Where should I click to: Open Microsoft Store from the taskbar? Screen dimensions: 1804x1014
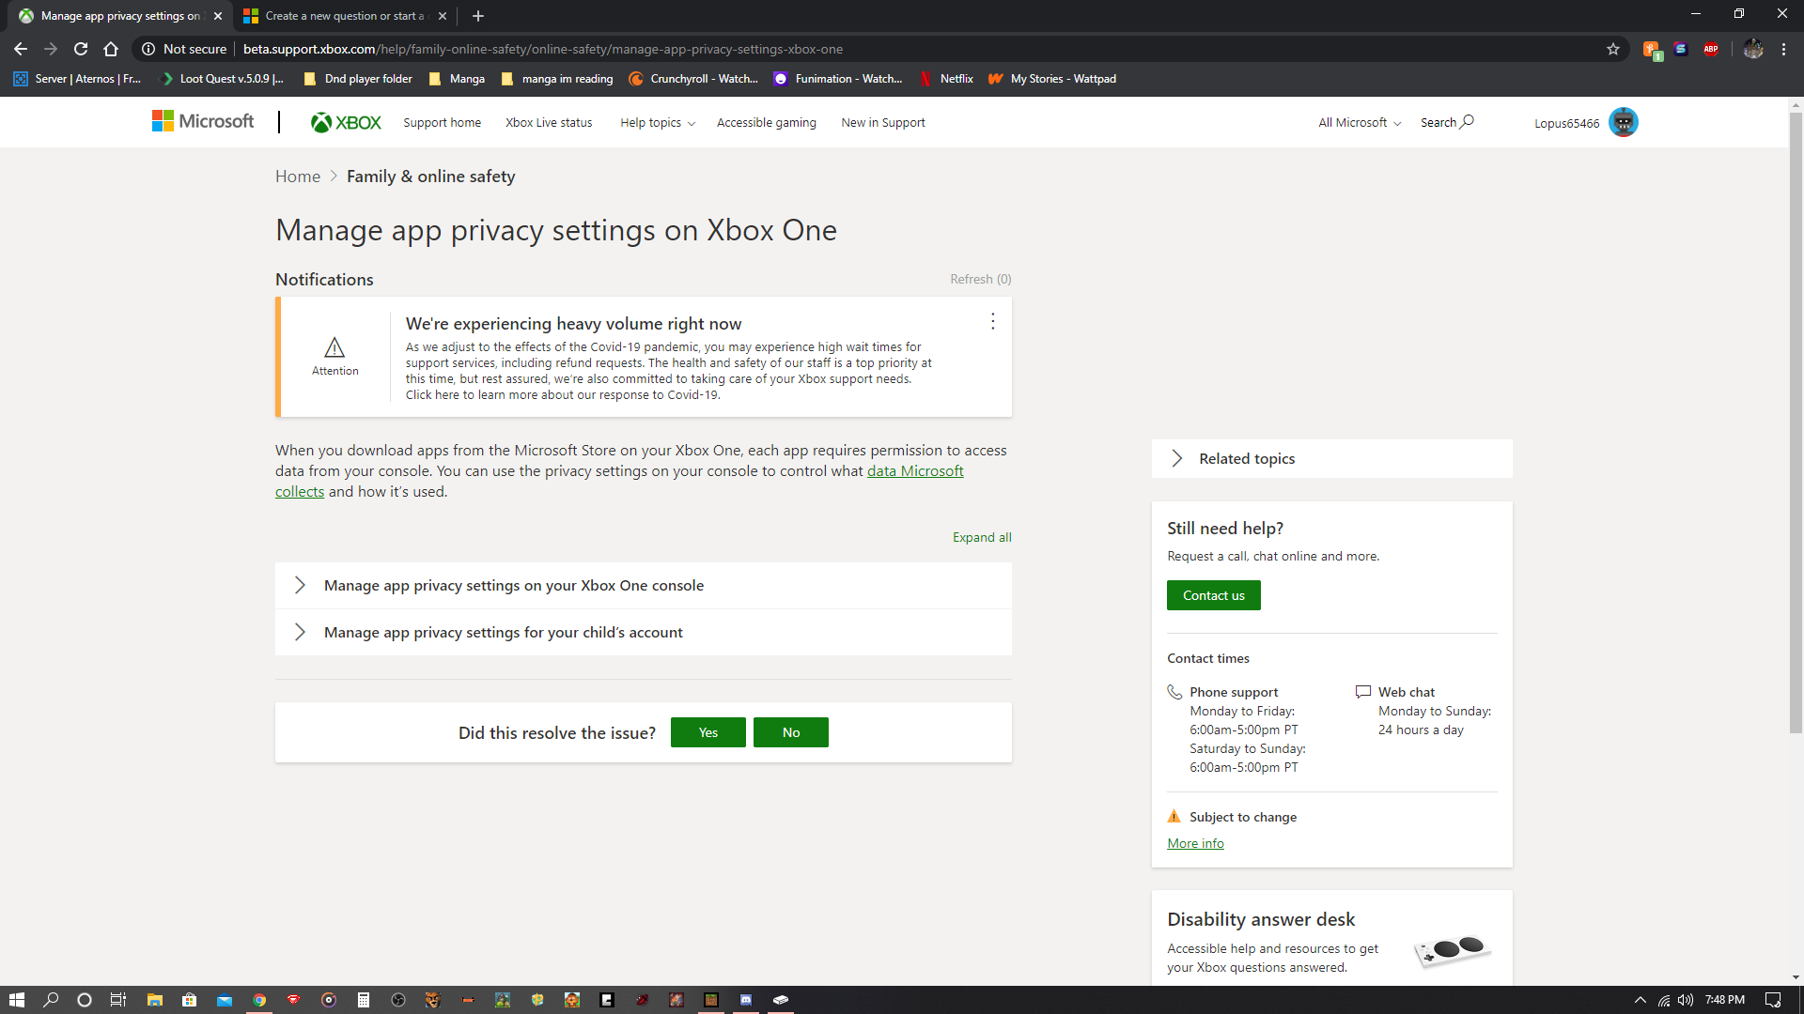click(x=190, y=1000)
